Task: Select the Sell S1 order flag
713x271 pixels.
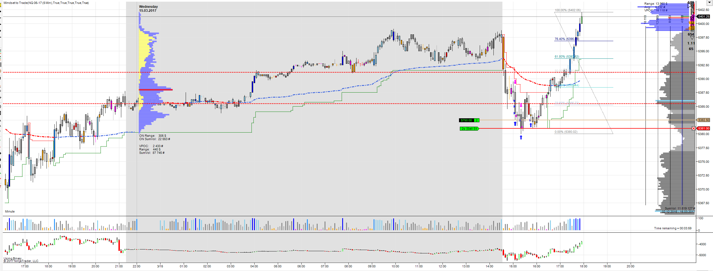Action: (x=472, y=129)
